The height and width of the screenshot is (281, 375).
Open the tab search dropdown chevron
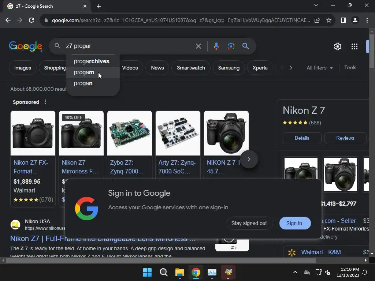(x=316, y=5)
